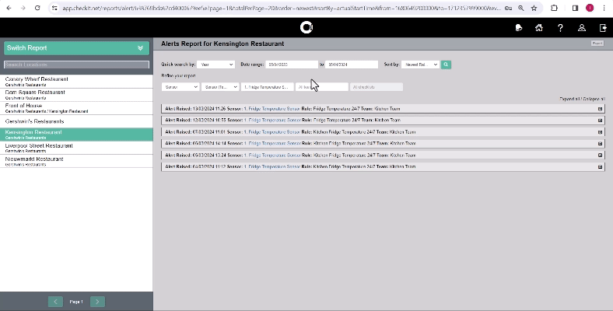The width and height of the screenshot is (613, 311).
Task: Open the Quick search by Year dropdown
Action: 215,65
